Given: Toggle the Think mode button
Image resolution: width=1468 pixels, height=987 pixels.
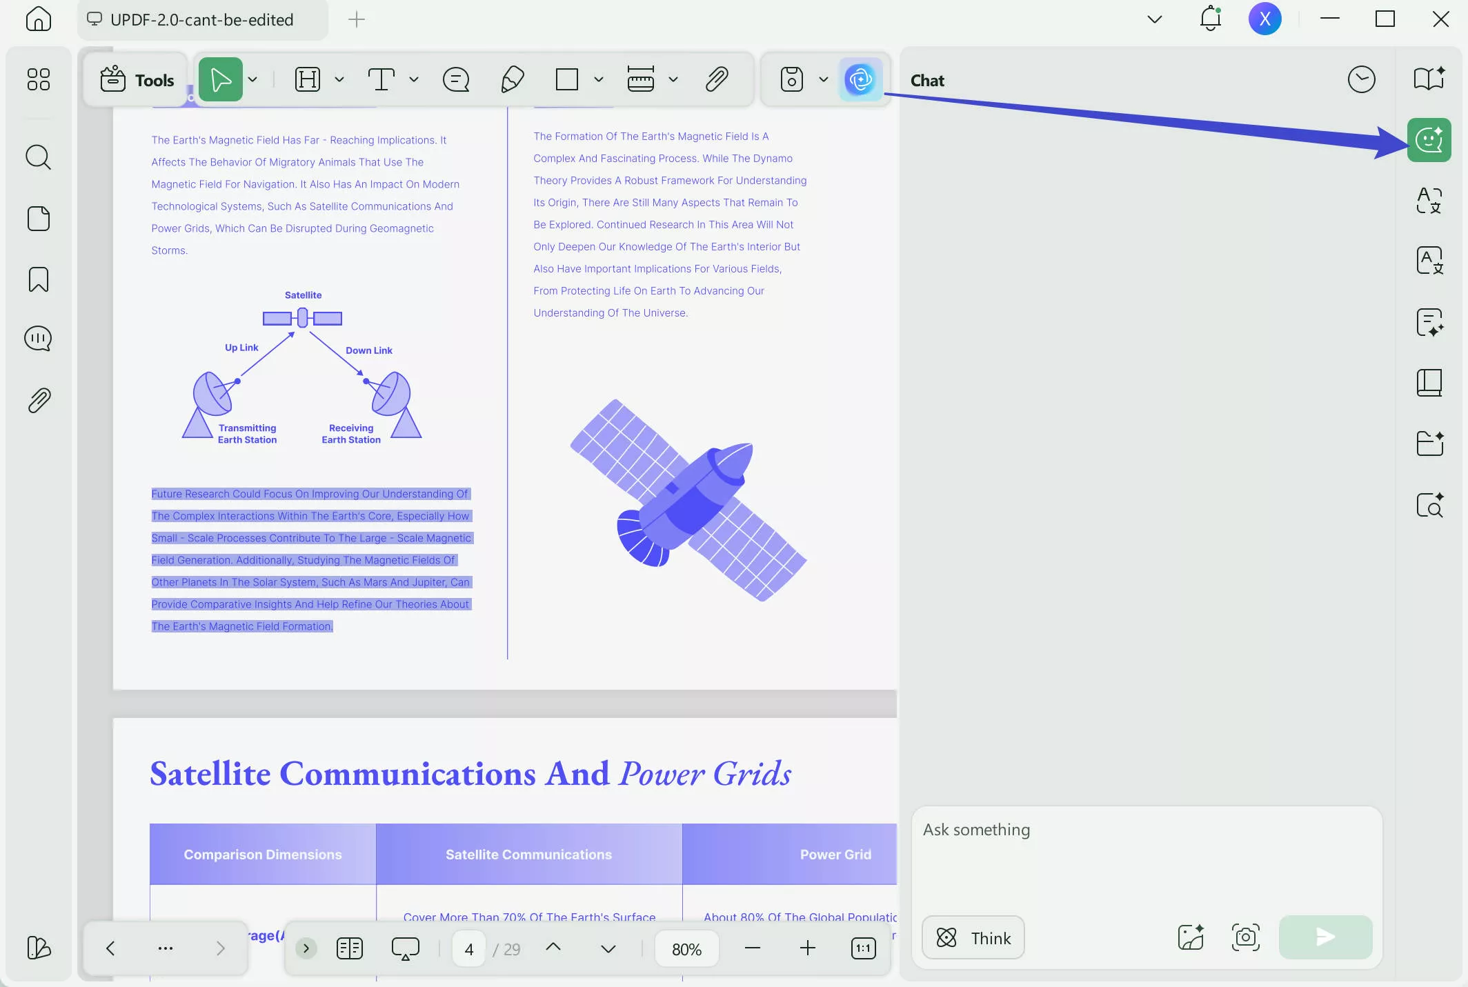Looking at the screenshot, I should (973, 937).
